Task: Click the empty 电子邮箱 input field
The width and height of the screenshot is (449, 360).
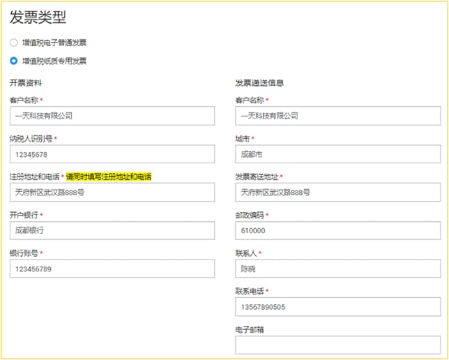Action: [x=337, y=345]
